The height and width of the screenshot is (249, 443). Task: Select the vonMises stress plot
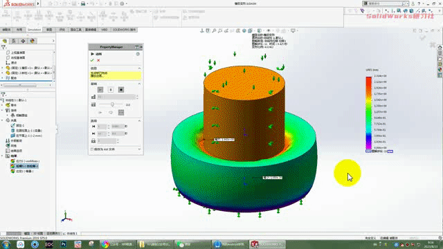click(25, 161)
